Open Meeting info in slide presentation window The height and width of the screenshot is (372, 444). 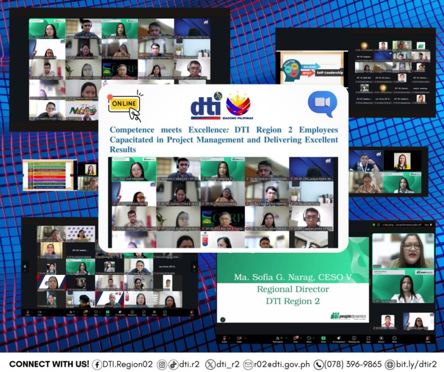tap(354, 338)
